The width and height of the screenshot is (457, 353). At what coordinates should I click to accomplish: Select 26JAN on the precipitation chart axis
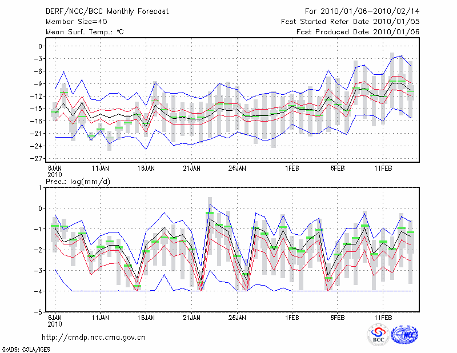pyautogui.click(x=237, y=317)
